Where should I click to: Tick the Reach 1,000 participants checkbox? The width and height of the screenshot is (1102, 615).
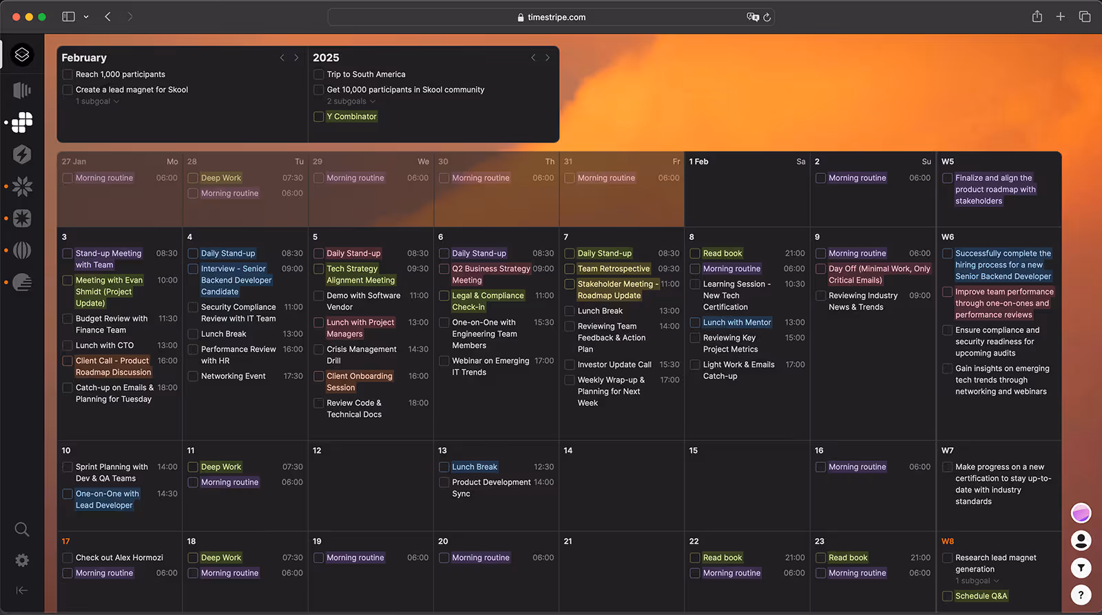click(x=67, y=74)
